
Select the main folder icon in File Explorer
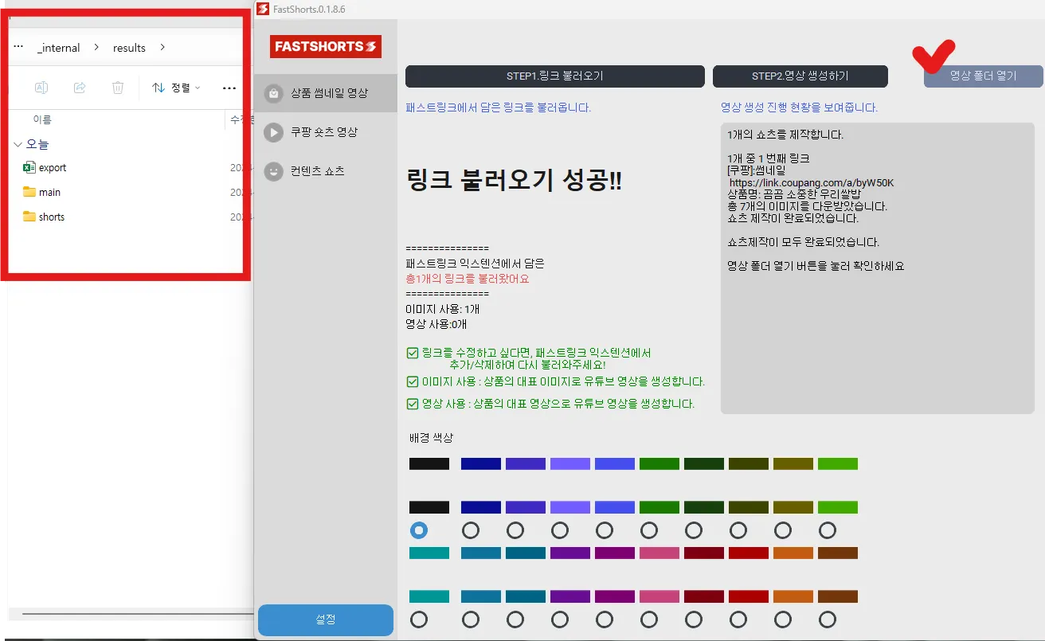click(x=29, y=192)
